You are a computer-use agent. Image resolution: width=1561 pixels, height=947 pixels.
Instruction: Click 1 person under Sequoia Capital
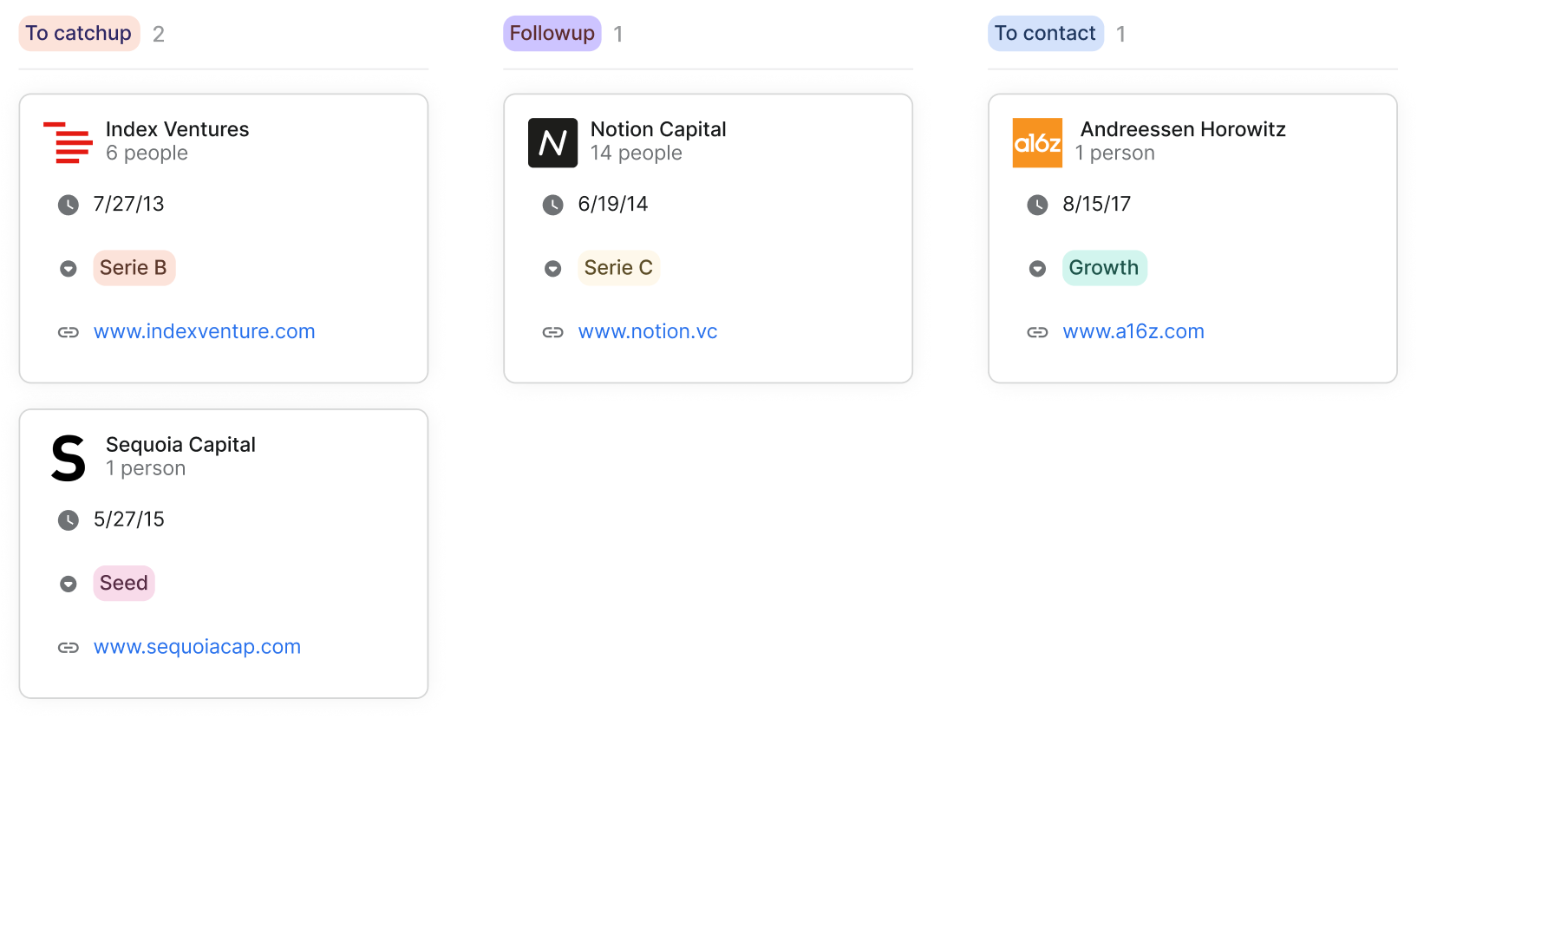pyautogui.click(x=145, y=468)
